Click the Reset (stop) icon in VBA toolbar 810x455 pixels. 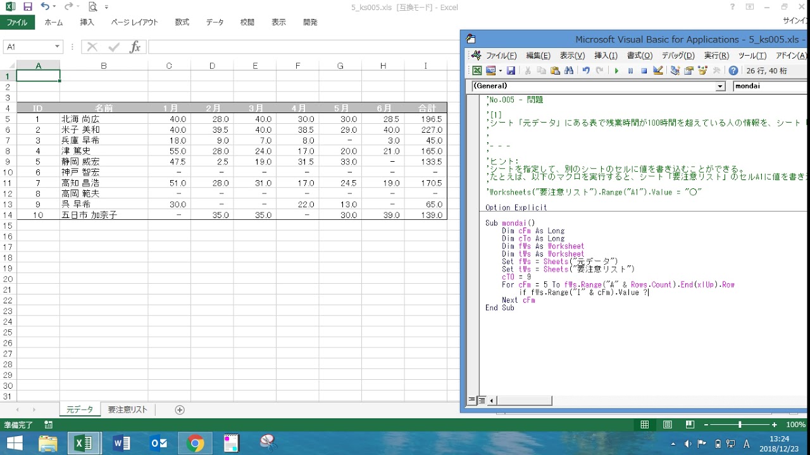click(x=644, y=71)
